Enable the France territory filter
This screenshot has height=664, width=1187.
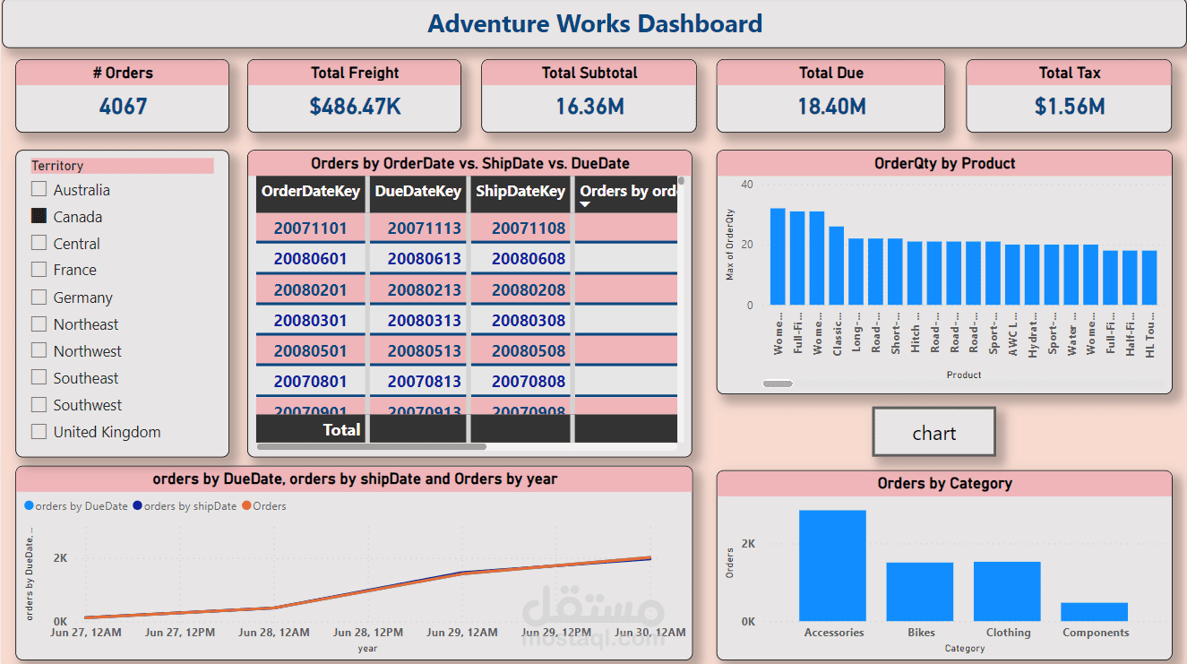(x=39, y=270)
